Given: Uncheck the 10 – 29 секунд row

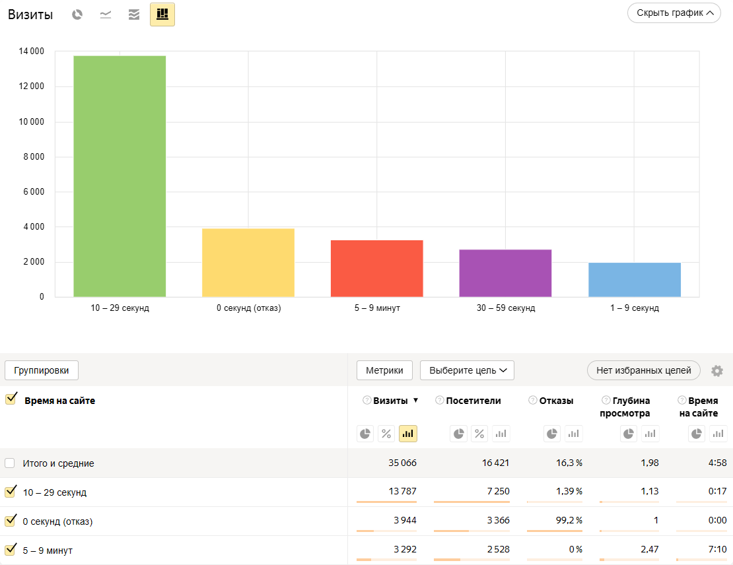Looking at the screenshot, I should 11,492.
